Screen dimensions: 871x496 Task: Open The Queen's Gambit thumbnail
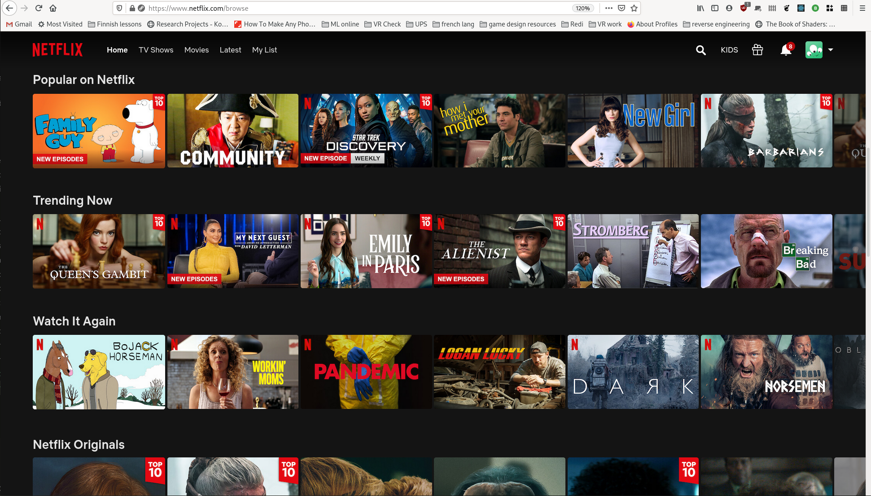tap(99, 251)
